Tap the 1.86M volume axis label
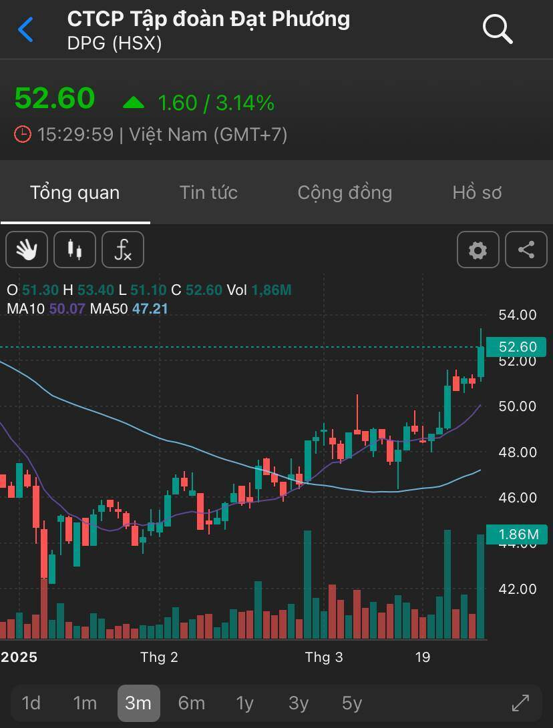This screenshot has width=553, height=728. 517,534
